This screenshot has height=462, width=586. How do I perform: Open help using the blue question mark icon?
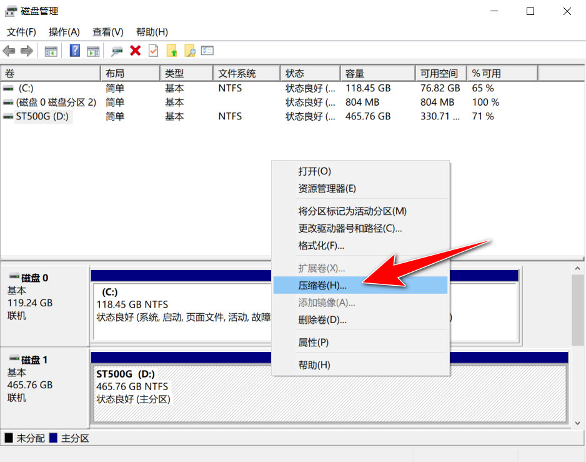74,51
